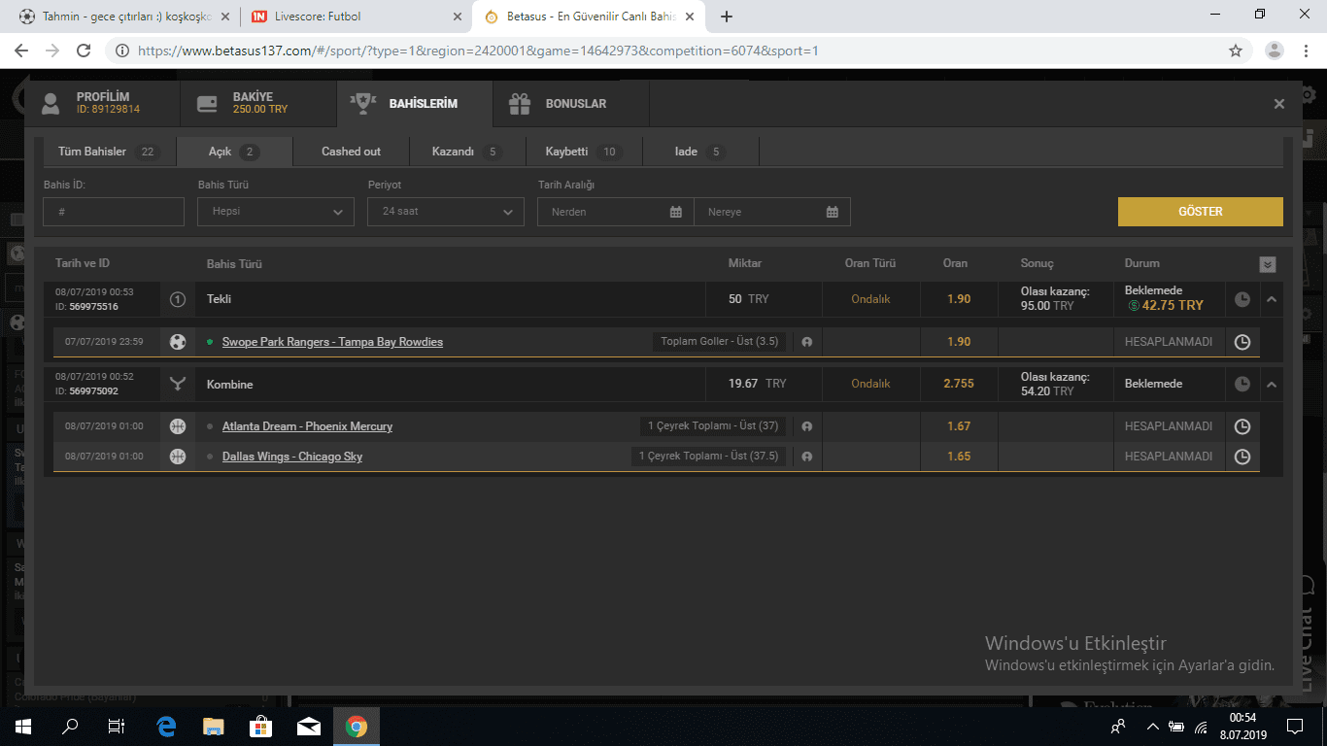Click icon next to 1 Çeyrek Toplamı Üst (37.5)

(x=806, y=457)
